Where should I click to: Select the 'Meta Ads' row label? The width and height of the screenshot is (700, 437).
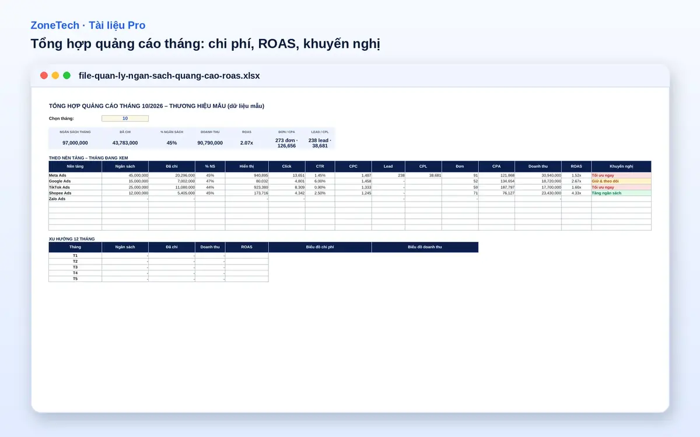[x=75, y=175]
